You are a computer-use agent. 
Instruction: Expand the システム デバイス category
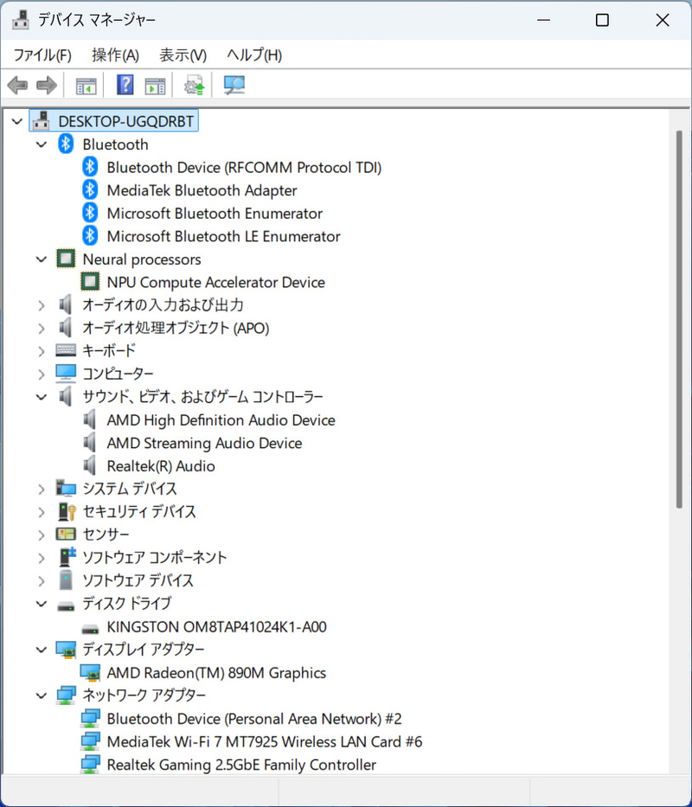tap(41, 488)
